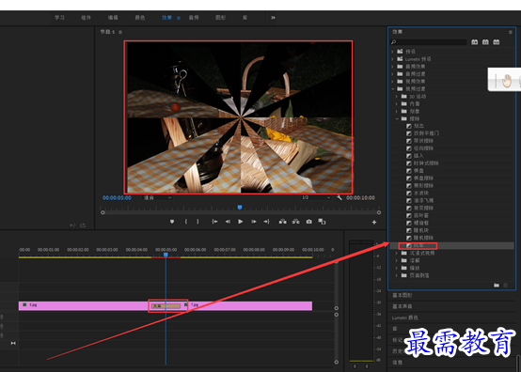Expand the 3D 运动 folder
The height and width of the screenshot is (372, 521).
click(397, 96)
